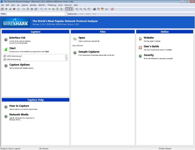The image size is (195, 150).
Task: Open preferences toolbar icon
Action: (x=106, y=9)
